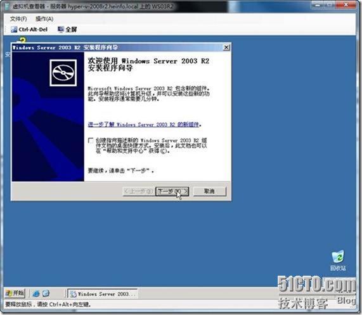This screenshot has width=362, height=315.
Task: Open the 回收站 Recycle Bin icon
Action: click(338, 260)
